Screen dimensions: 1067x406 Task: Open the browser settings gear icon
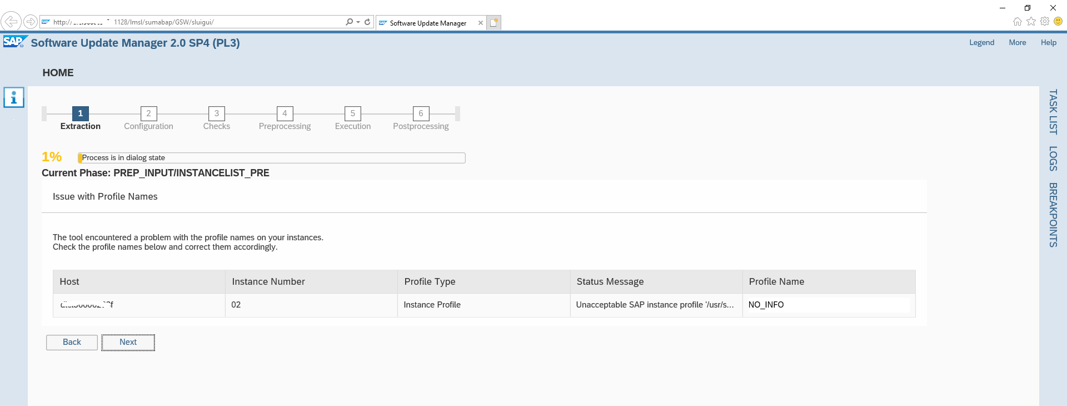pos(1045,21)
